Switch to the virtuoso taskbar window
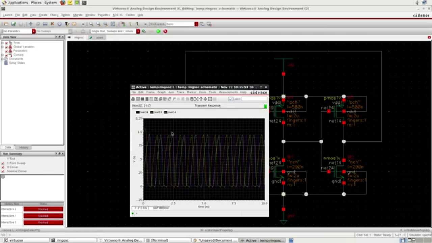Viewport: 432px width, 243px height. [x=25, y=240]
